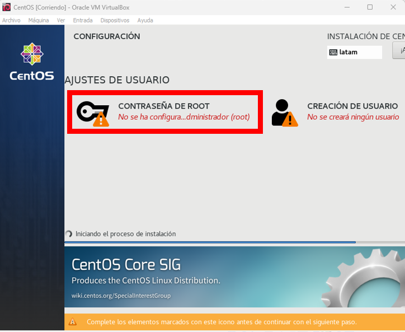Image resolution: width=405 pixels, height=332 pixels.
Task: Open the Ayuda menu
Action: pyautogui.click(x=145, y=20)
